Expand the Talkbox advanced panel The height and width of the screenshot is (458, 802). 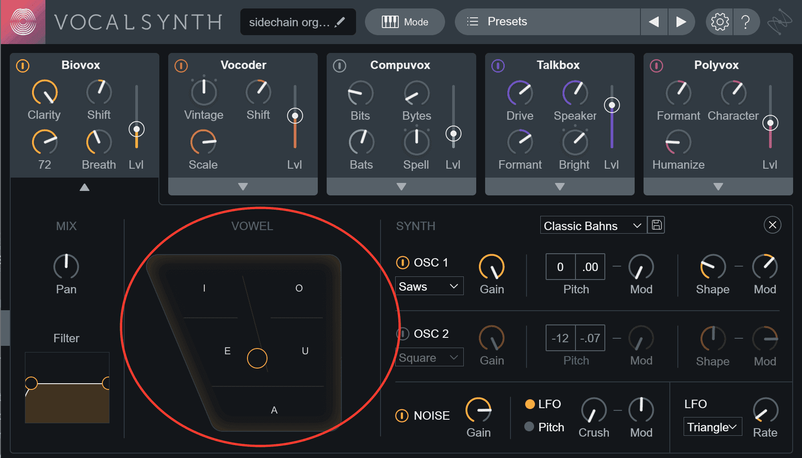[x=560, y=186]
